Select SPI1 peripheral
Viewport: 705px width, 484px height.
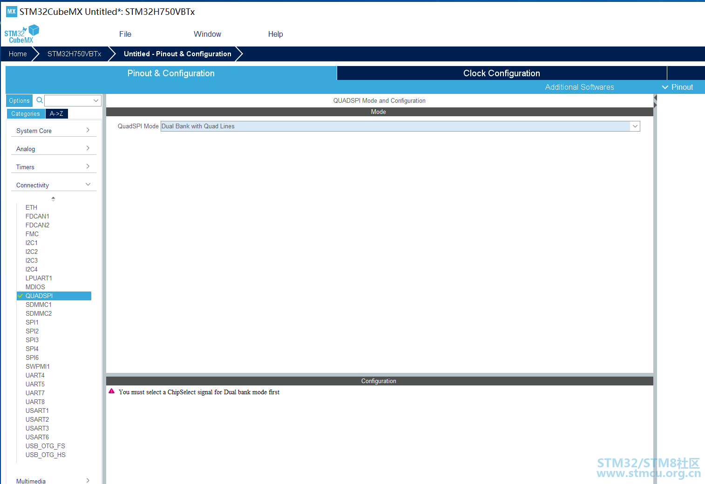point(32,322)
